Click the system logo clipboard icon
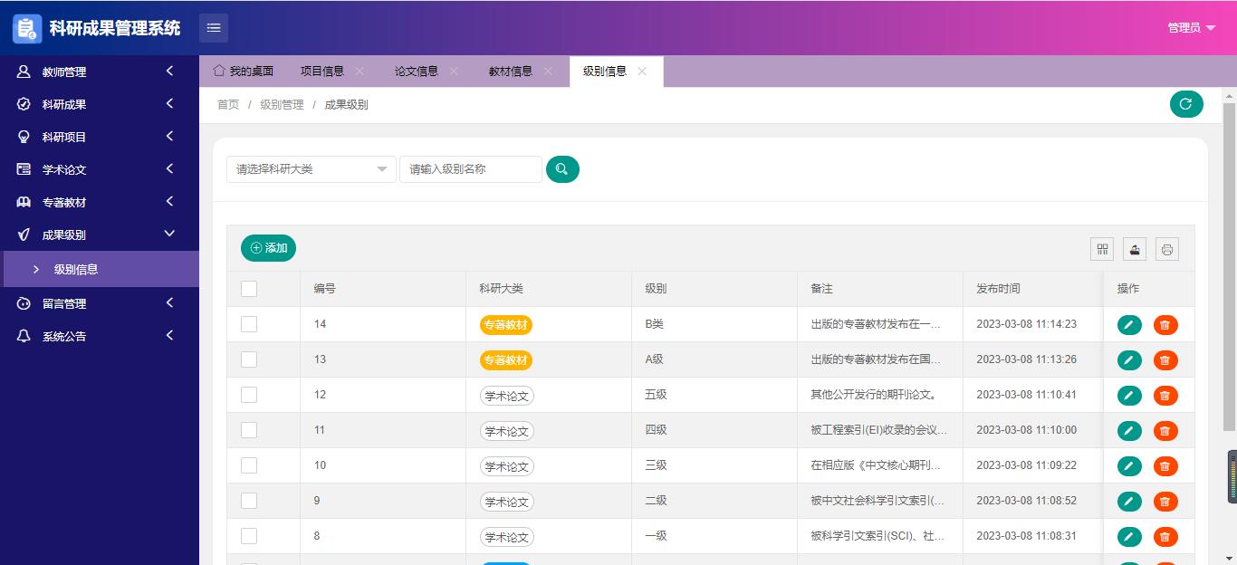 (x=27, y=28)
